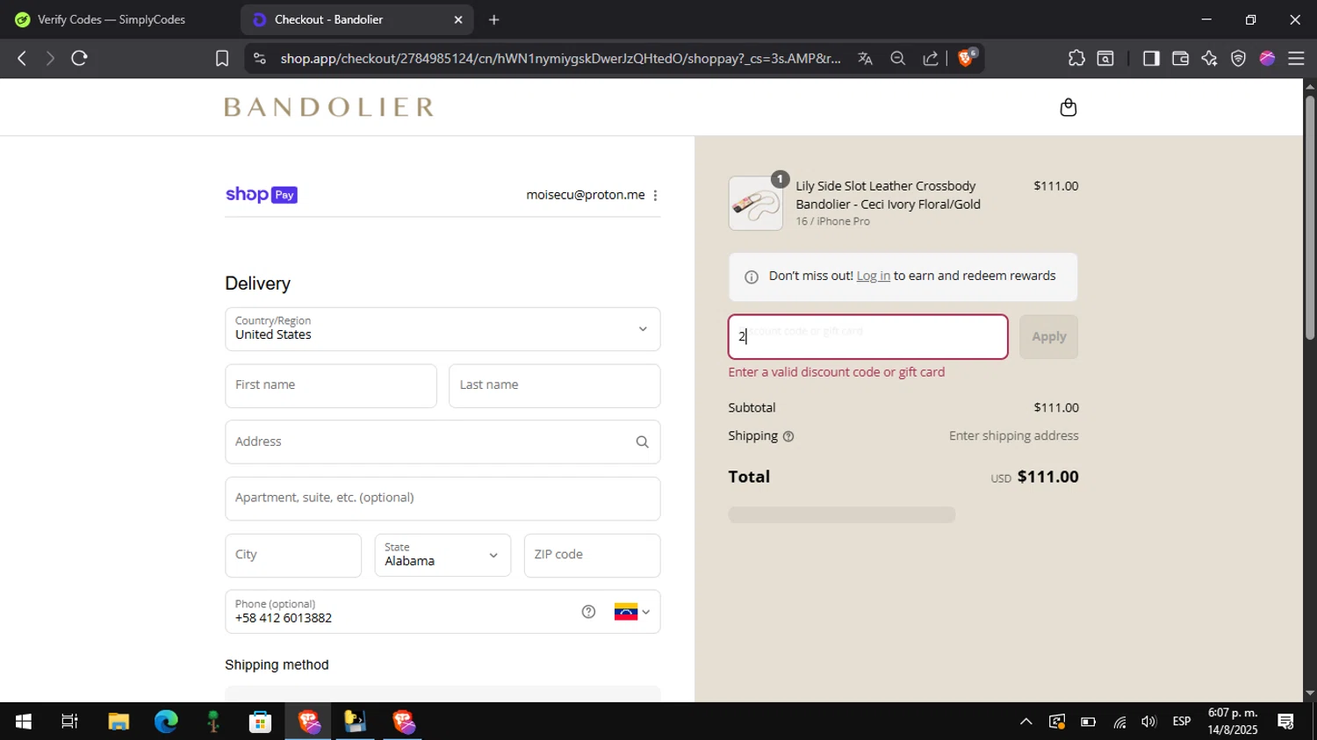The image size is (1317, 740).
Task: Click Shop Pay logo
Action: tap(262, 195)
